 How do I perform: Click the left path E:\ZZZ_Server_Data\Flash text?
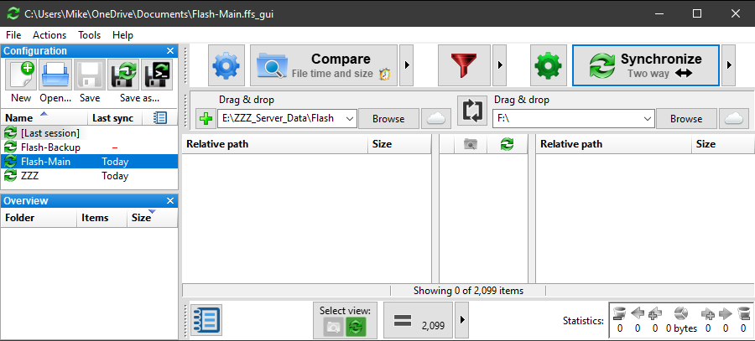278,118
